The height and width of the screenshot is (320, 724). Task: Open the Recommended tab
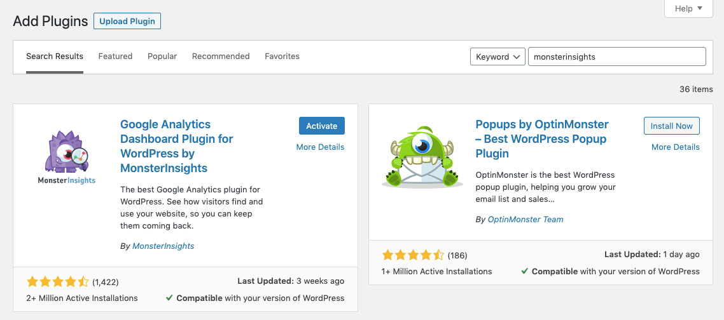click(221, 57)
